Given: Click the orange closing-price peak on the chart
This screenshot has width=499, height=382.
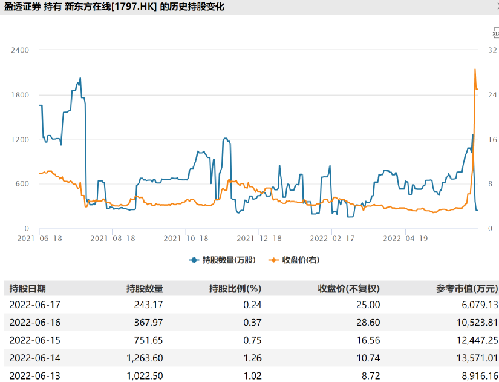Looking at the screenshot, I should click(x=475, y=70).
